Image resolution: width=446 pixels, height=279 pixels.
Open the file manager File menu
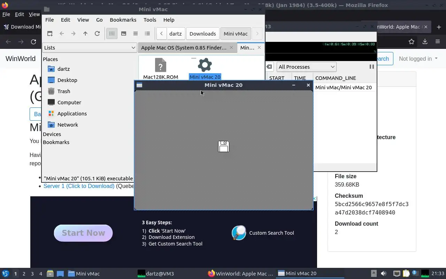pyautogui.click(x=49, y=20)
